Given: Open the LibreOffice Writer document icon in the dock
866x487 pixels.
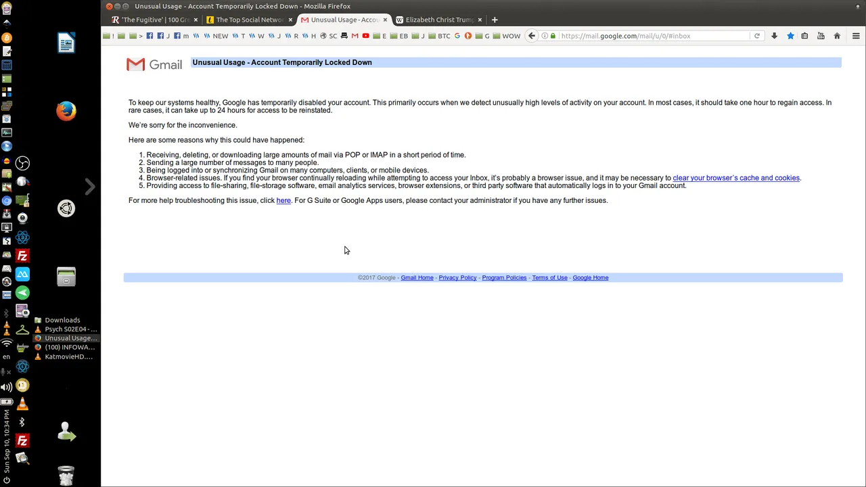Looking at the screenshot, I should point(66,43).
